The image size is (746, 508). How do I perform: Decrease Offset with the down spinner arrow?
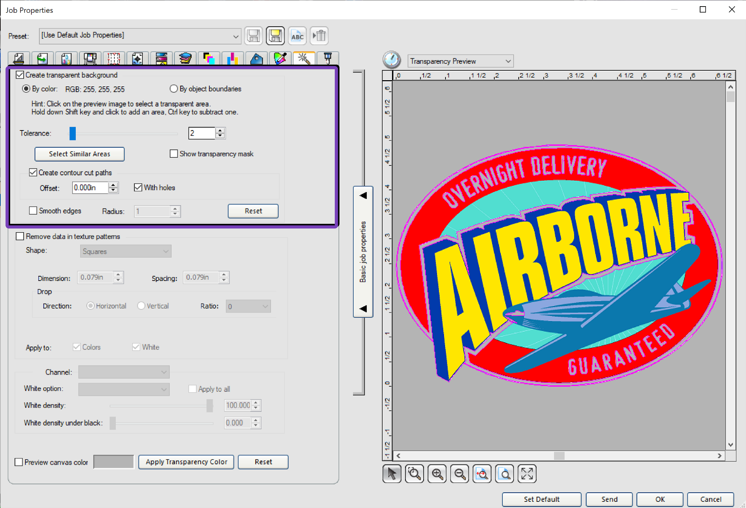(113, 190)
